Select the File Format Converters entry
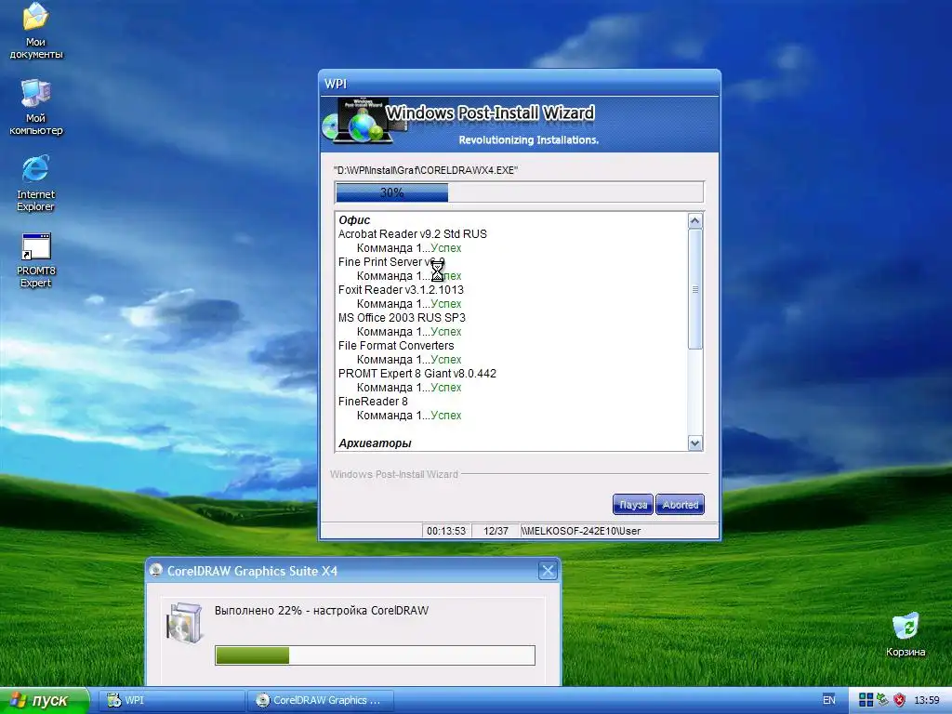The height and width of the screenshot is (714, 952). (x=396, y=346)
